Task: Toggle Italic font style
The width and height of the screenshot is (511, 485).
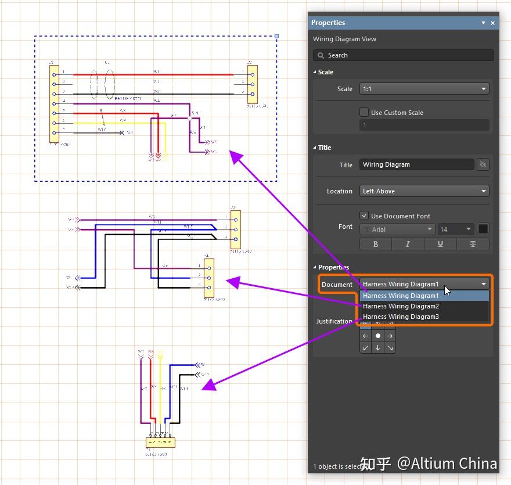Action: coord(408,244)
